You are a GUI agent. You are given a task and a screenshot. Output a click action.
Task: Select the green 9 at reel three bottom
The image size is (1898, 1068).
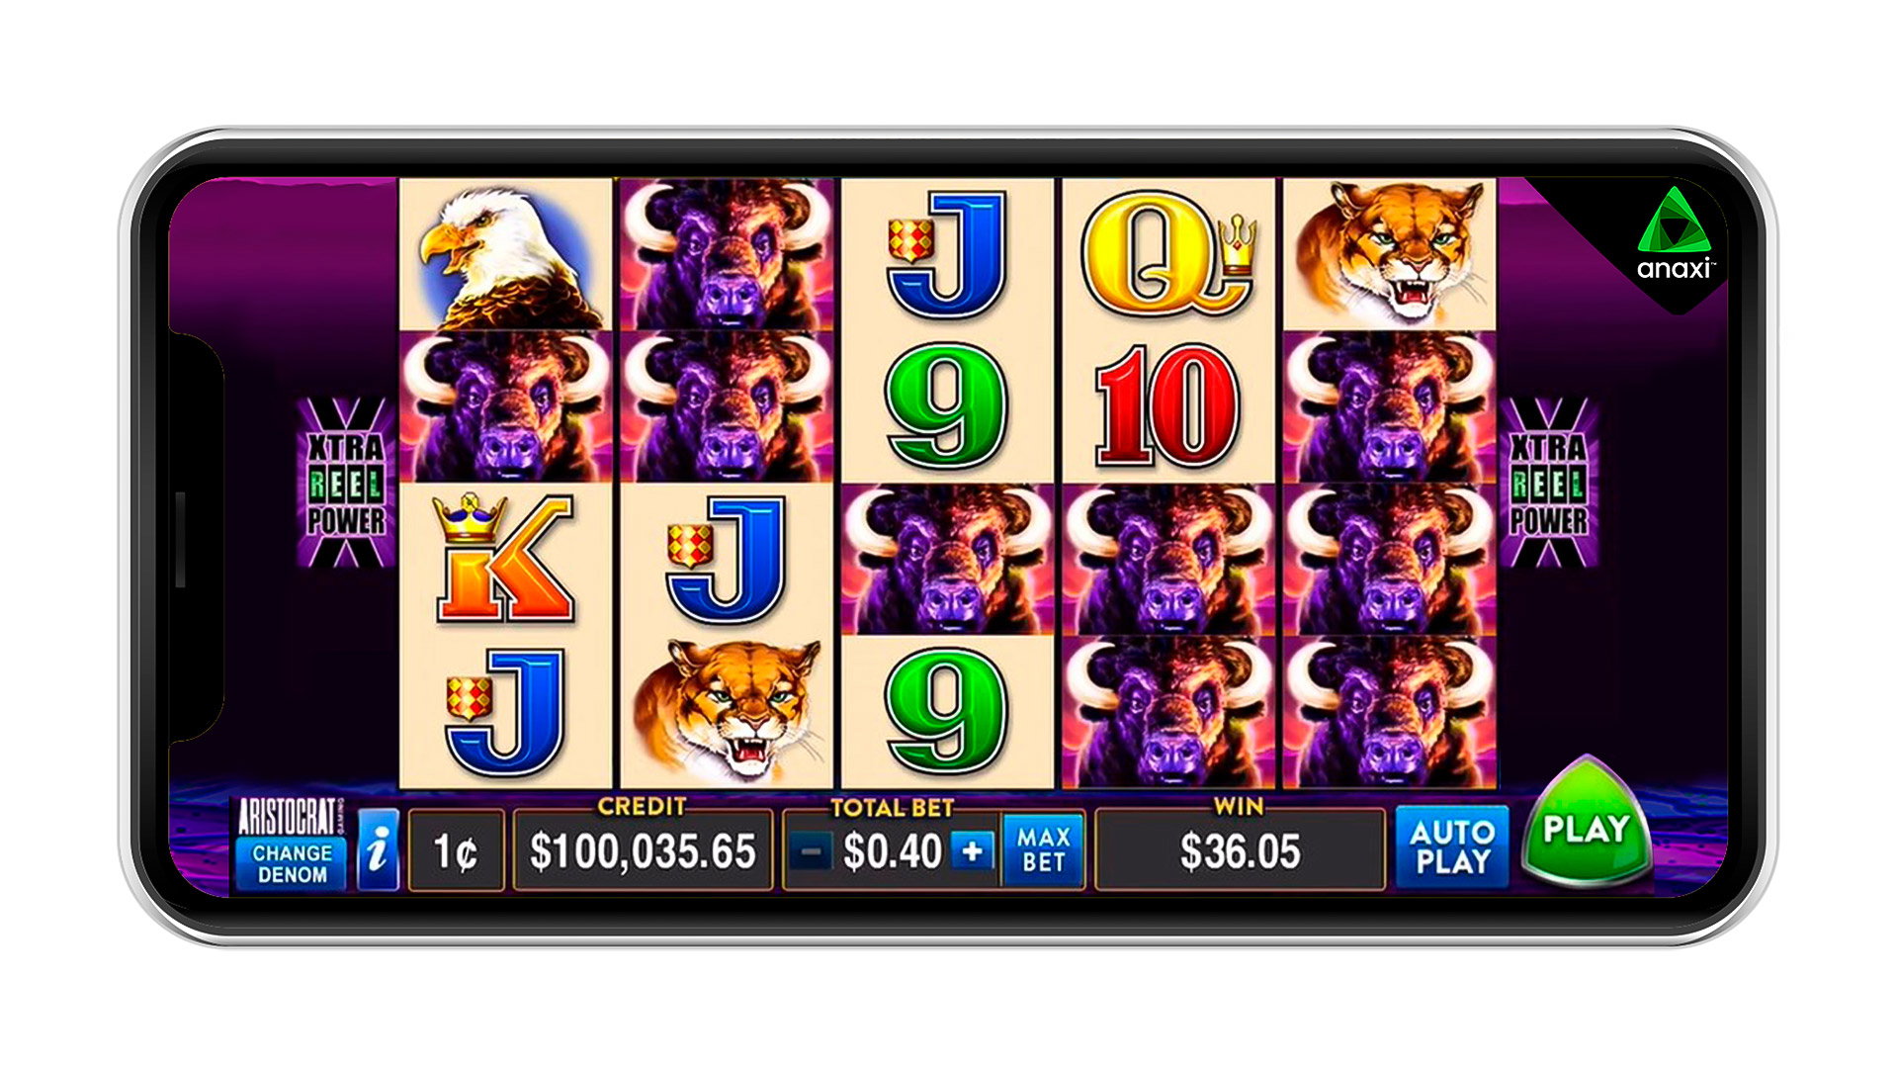946,712
